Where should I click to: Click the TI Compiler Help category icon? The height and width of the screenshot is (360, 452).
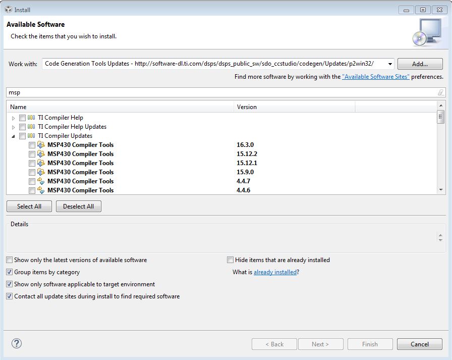[31, 118]
